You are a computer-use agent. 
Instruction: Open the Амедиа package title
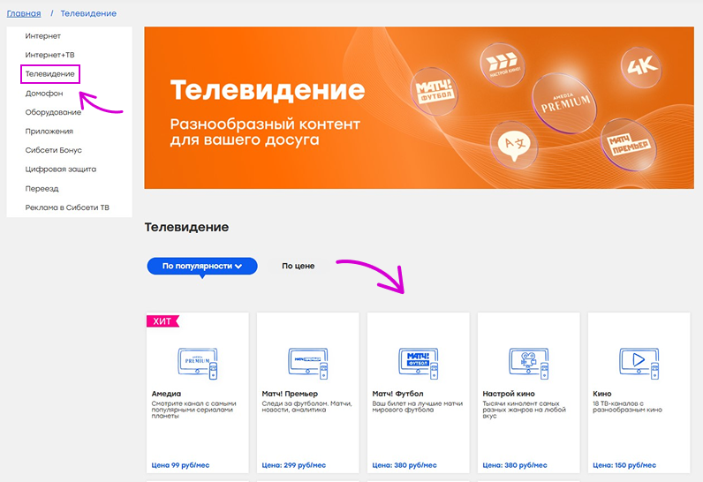[x=166, y=394]
